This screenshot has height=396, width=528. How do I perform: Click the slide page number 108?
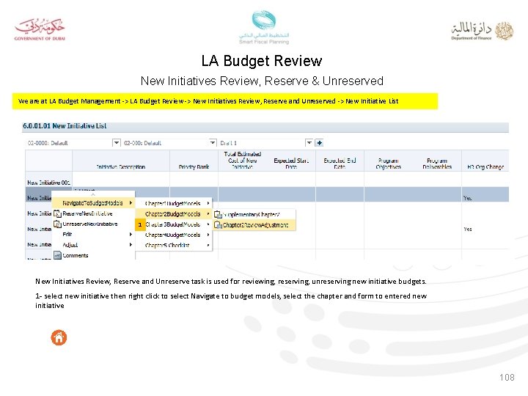[507, 377]
